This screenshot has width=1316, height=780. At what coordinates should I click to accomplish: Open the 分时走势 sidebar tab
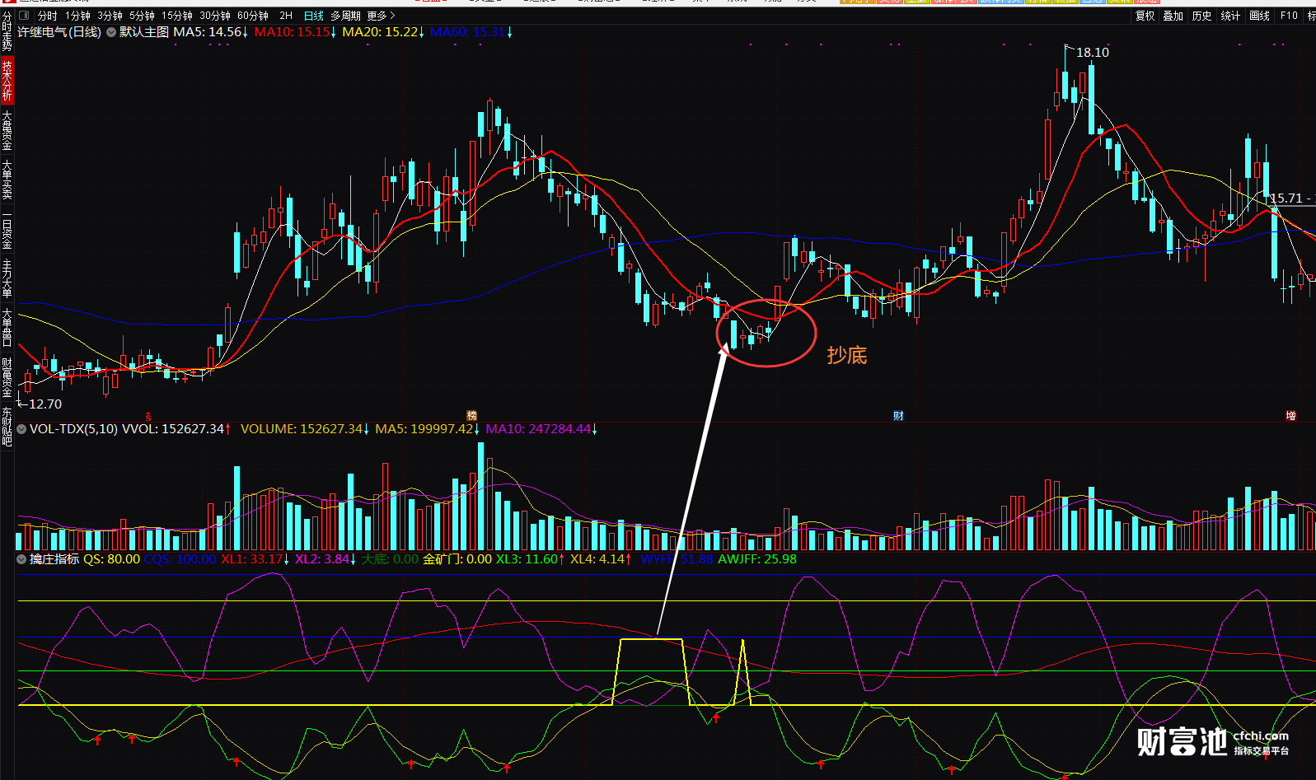[7, 31]
